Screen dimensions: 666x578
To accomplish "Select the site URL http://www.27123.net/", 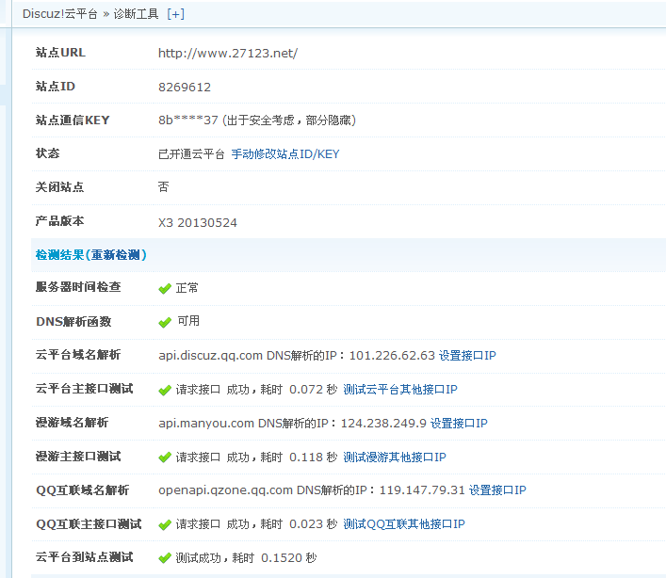I will point(228,53).
